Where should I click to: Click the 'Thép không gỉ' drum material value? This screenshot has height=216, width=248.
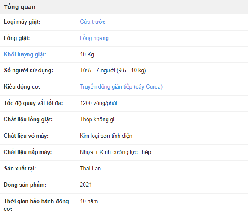[x=97, y=120]
